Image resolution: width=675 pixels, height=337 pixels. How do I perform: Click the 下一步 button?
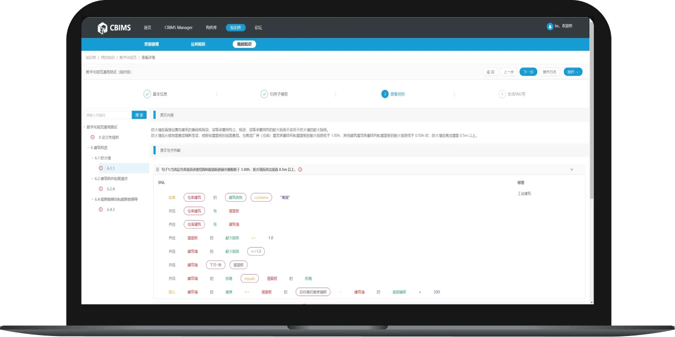528,72
